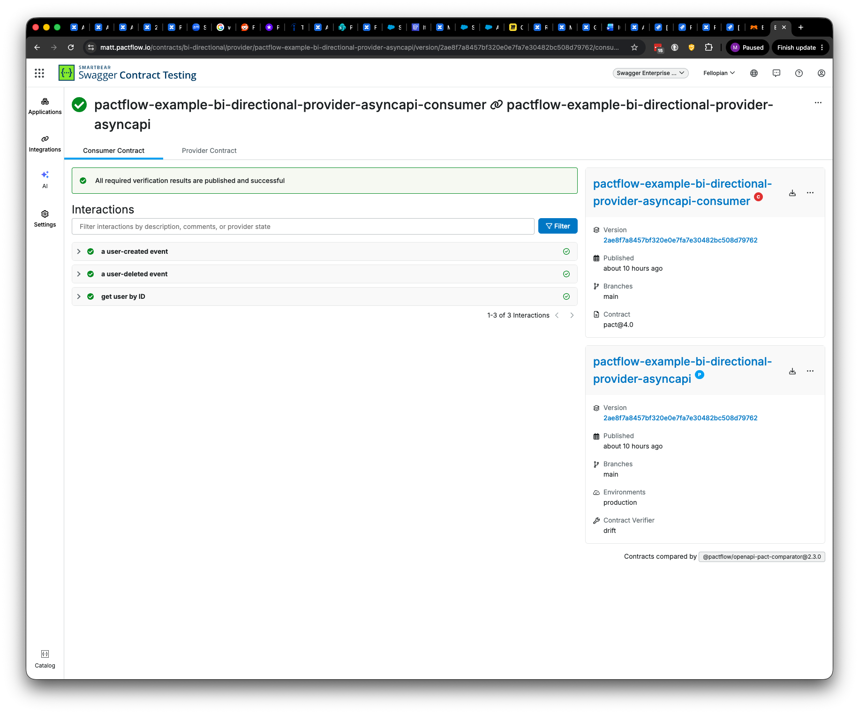Viewport: 859px width, 714px height.
Task: Open Integrations in the sidebar
Action: 45,144
